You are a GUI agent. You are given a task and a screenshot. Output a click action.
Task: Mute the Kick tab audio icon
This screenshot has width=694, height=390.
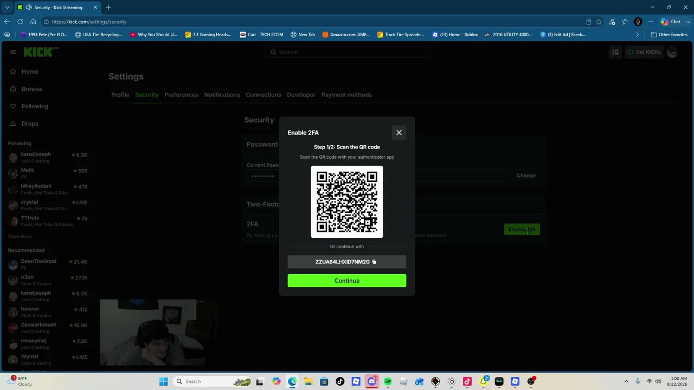(x=29, y=8)
